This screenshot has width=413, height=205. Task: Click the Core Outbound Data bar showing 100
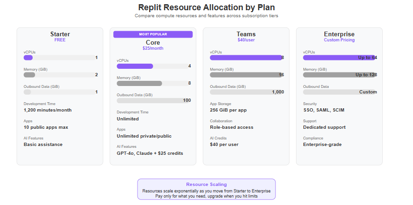[153, 100]
